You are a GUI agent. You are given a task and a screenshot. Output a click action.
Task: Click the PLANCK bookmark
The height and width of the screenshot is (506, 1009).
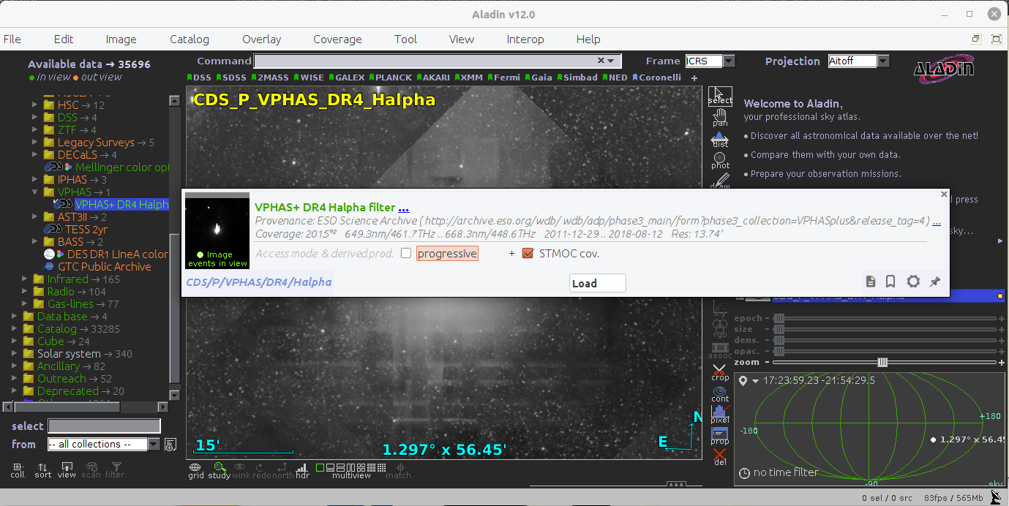391,78
